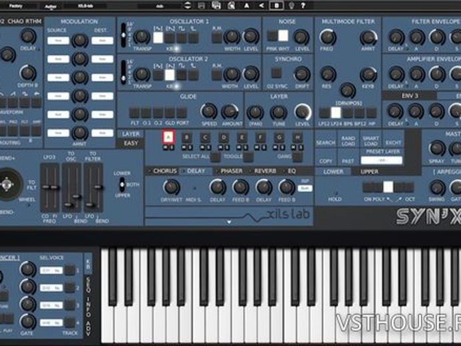Click the save preset floppy icon
The image size is (461, 346).
click(201, 5)
